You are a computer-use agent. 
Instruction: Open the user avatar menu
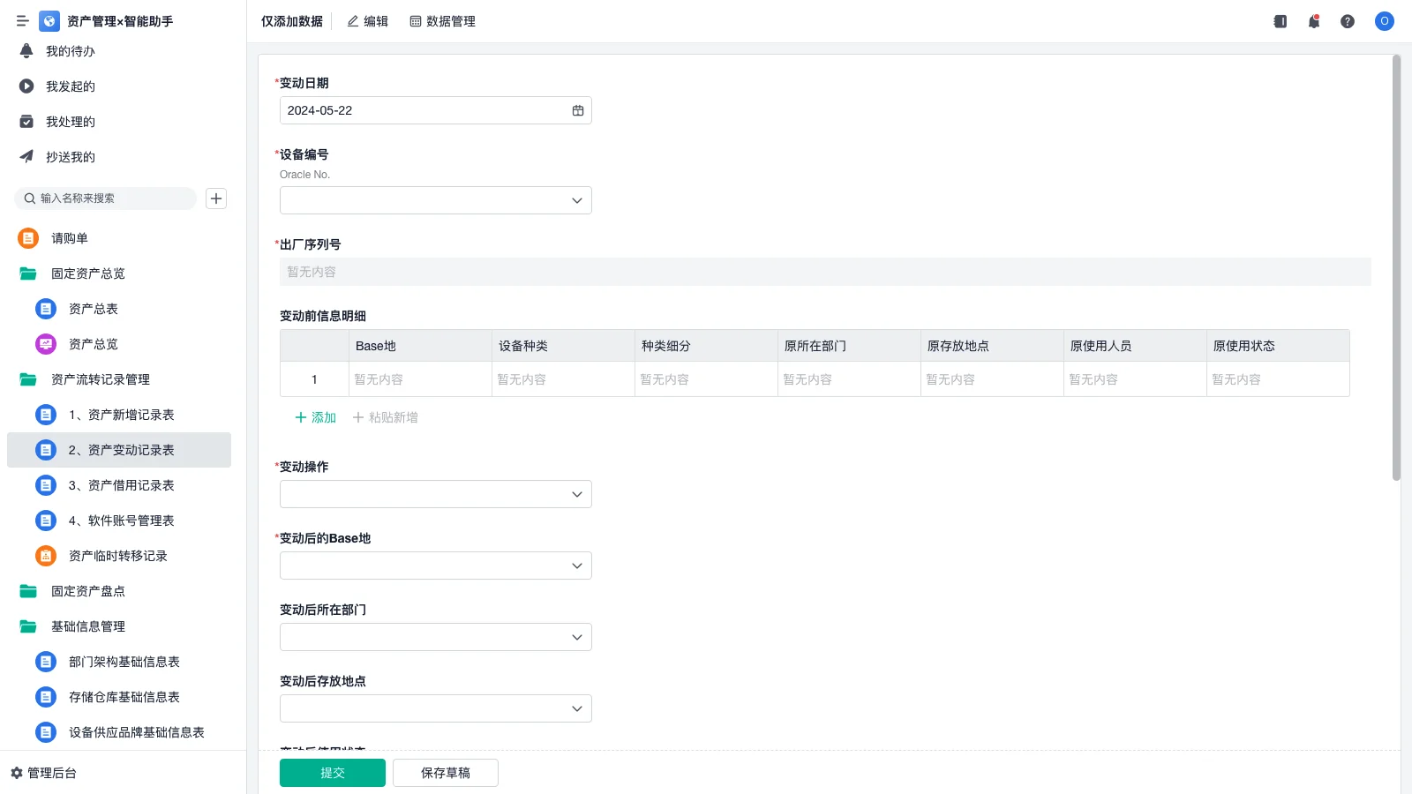(x=1385, y=21)
